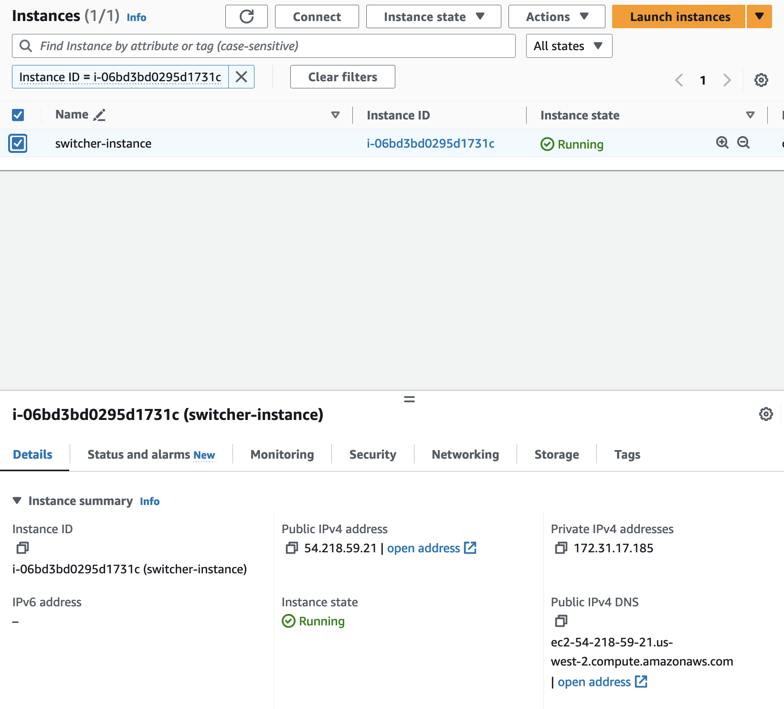The image size is (784, 709).
Task: Click the refresh instances icon button
Action: [x=246, y=17]
